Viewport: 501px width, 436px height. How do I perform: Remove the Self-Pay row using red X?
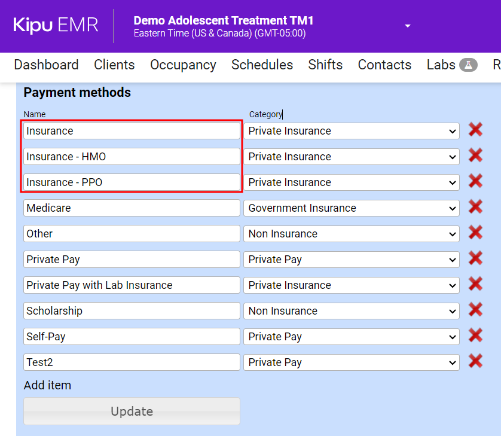[x=475, y=336]
